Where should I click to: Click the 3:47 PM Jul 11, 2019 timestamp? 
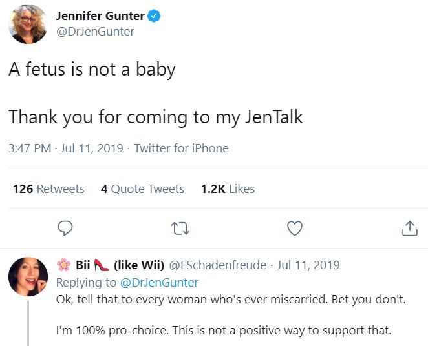point(66,148)
